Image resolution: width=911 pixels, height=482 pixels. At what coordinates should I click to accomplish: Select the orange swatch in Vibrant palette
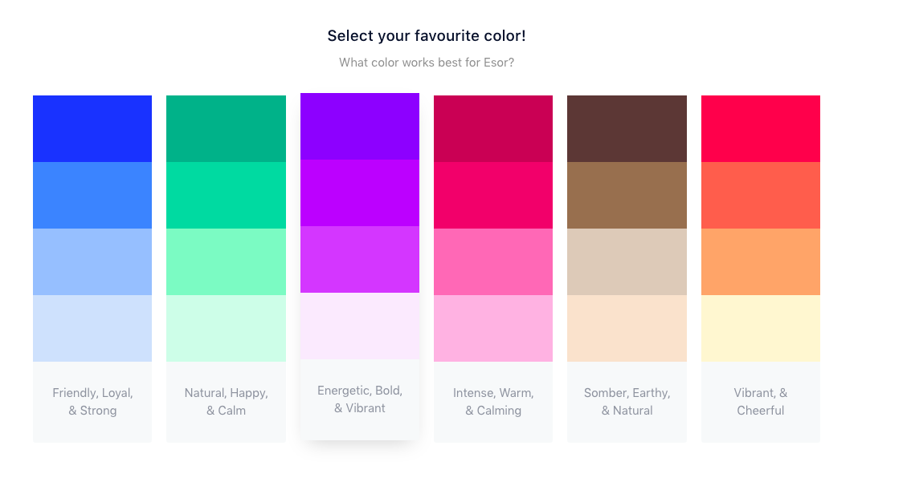[x=761, y=261]
